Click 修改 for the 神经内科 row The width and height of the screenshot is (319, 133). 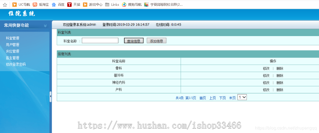266,83
